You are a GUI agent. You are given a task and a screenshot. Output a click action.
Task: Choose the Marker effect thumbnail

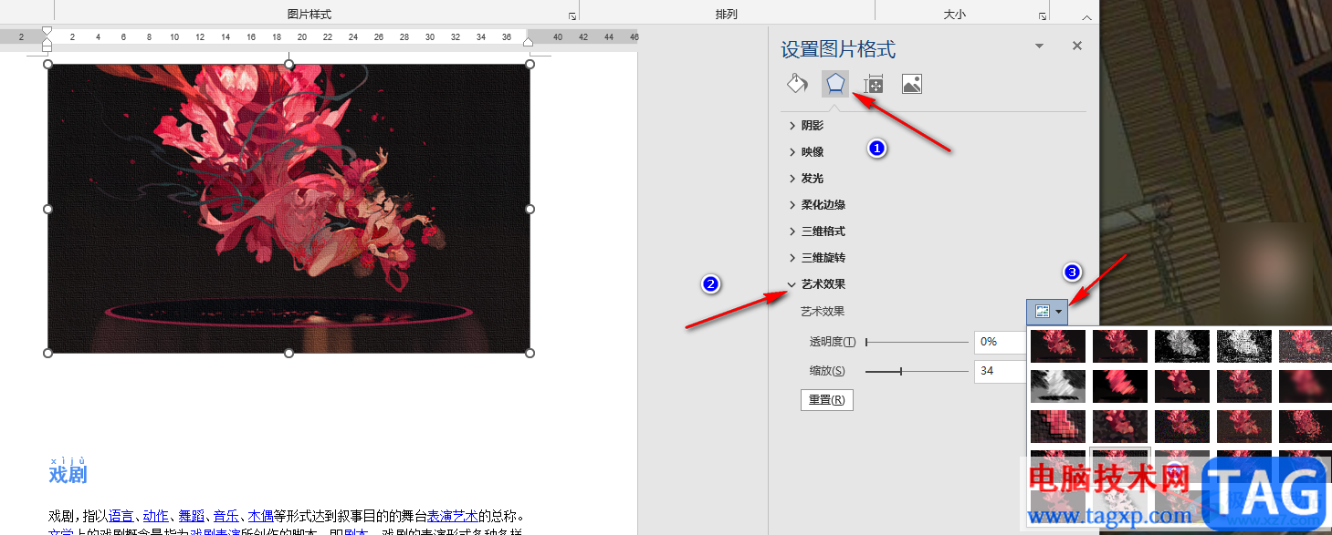pos(1120,345)
